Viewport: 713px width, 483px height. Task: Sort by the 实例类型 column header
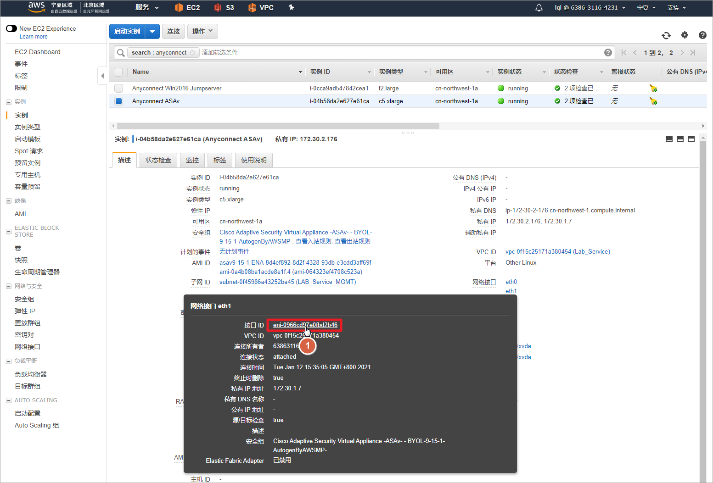(x=391, y=72)
